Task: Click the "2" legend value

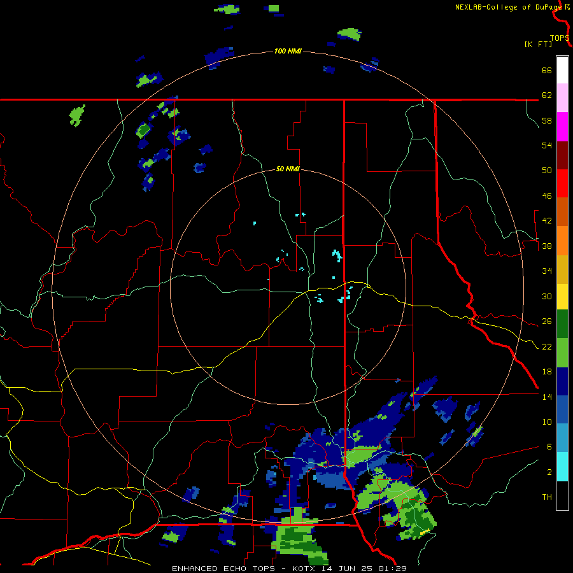Action: (x=549, y=472)
